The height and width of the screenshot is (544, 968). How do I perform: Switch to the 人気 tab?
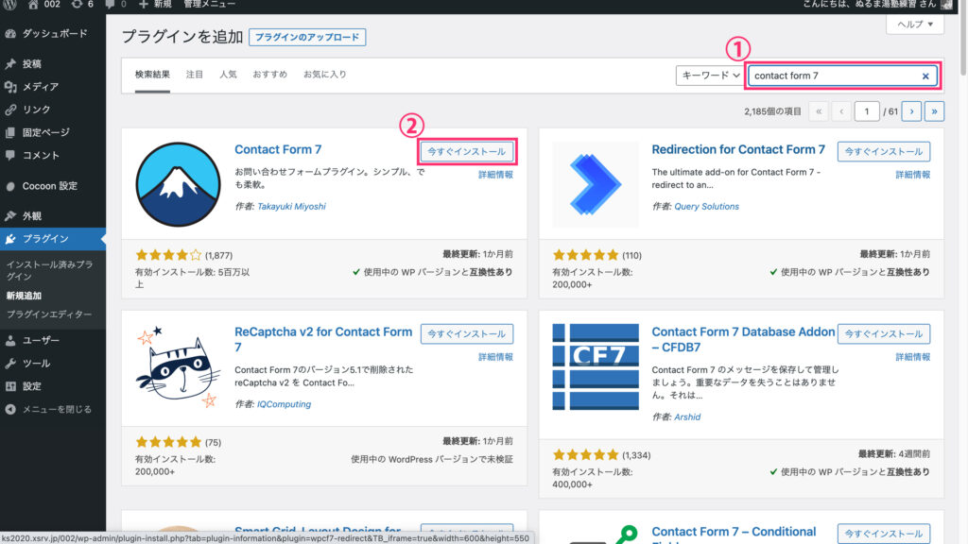pyautogui.click(x=228, y=74)
